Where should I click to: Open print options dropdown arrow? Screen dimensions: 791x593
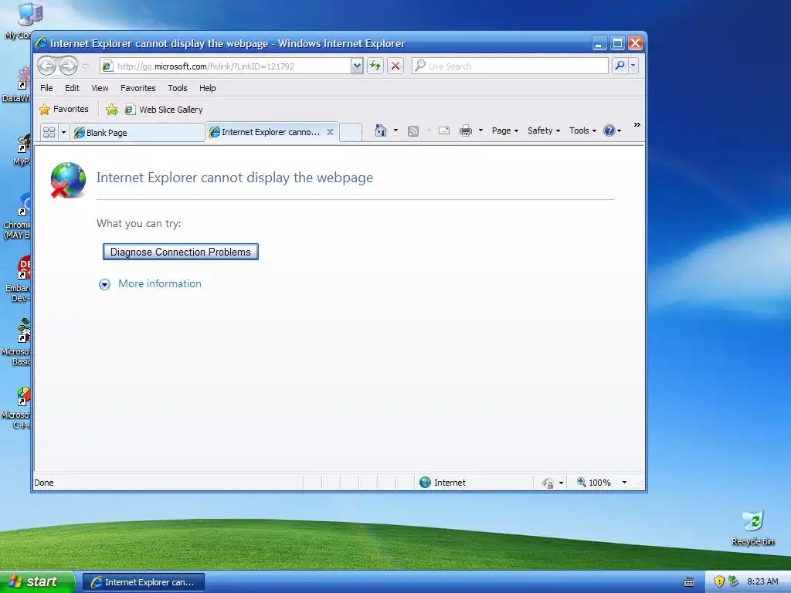click(x=480, y=130)
